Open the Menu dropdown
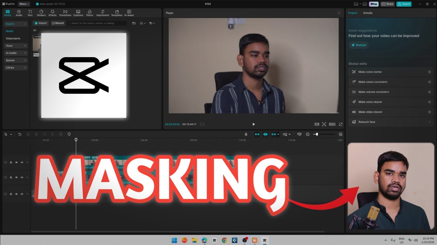 pos(24,4)
